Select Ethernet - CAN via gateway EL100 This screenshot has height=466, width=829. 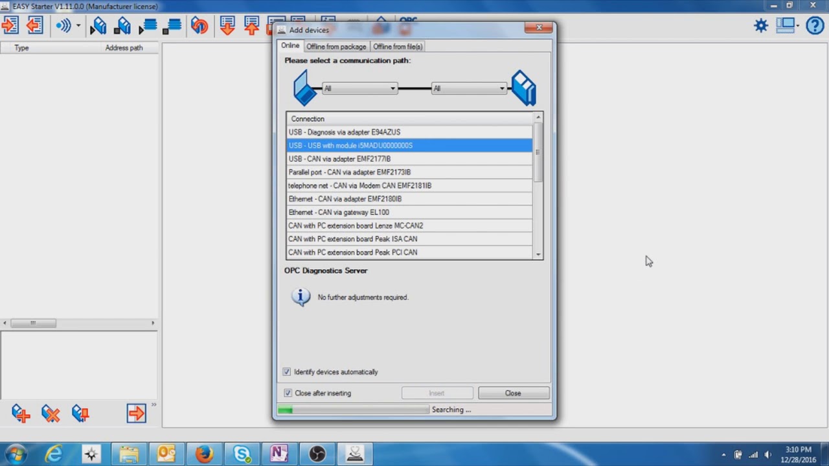pyautogui.click(x=410, y=212)
